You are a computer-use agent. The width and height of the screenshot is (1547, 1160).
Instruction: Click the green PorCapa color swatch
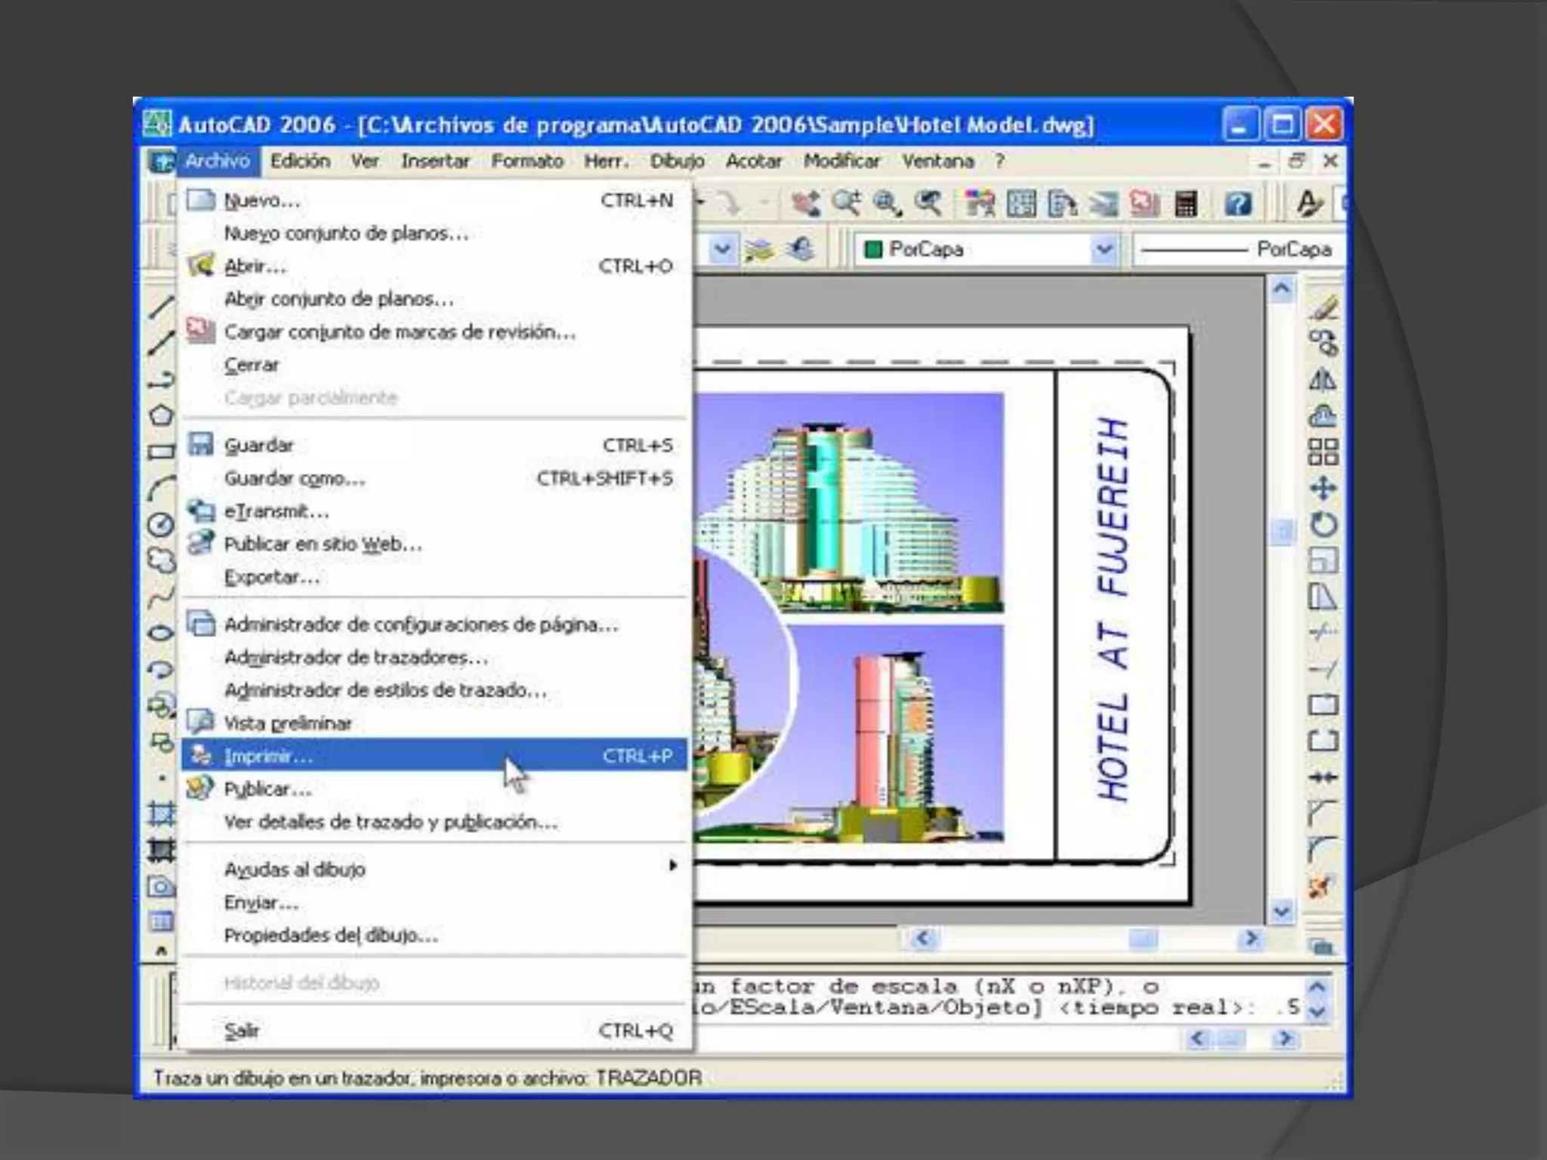873,249
